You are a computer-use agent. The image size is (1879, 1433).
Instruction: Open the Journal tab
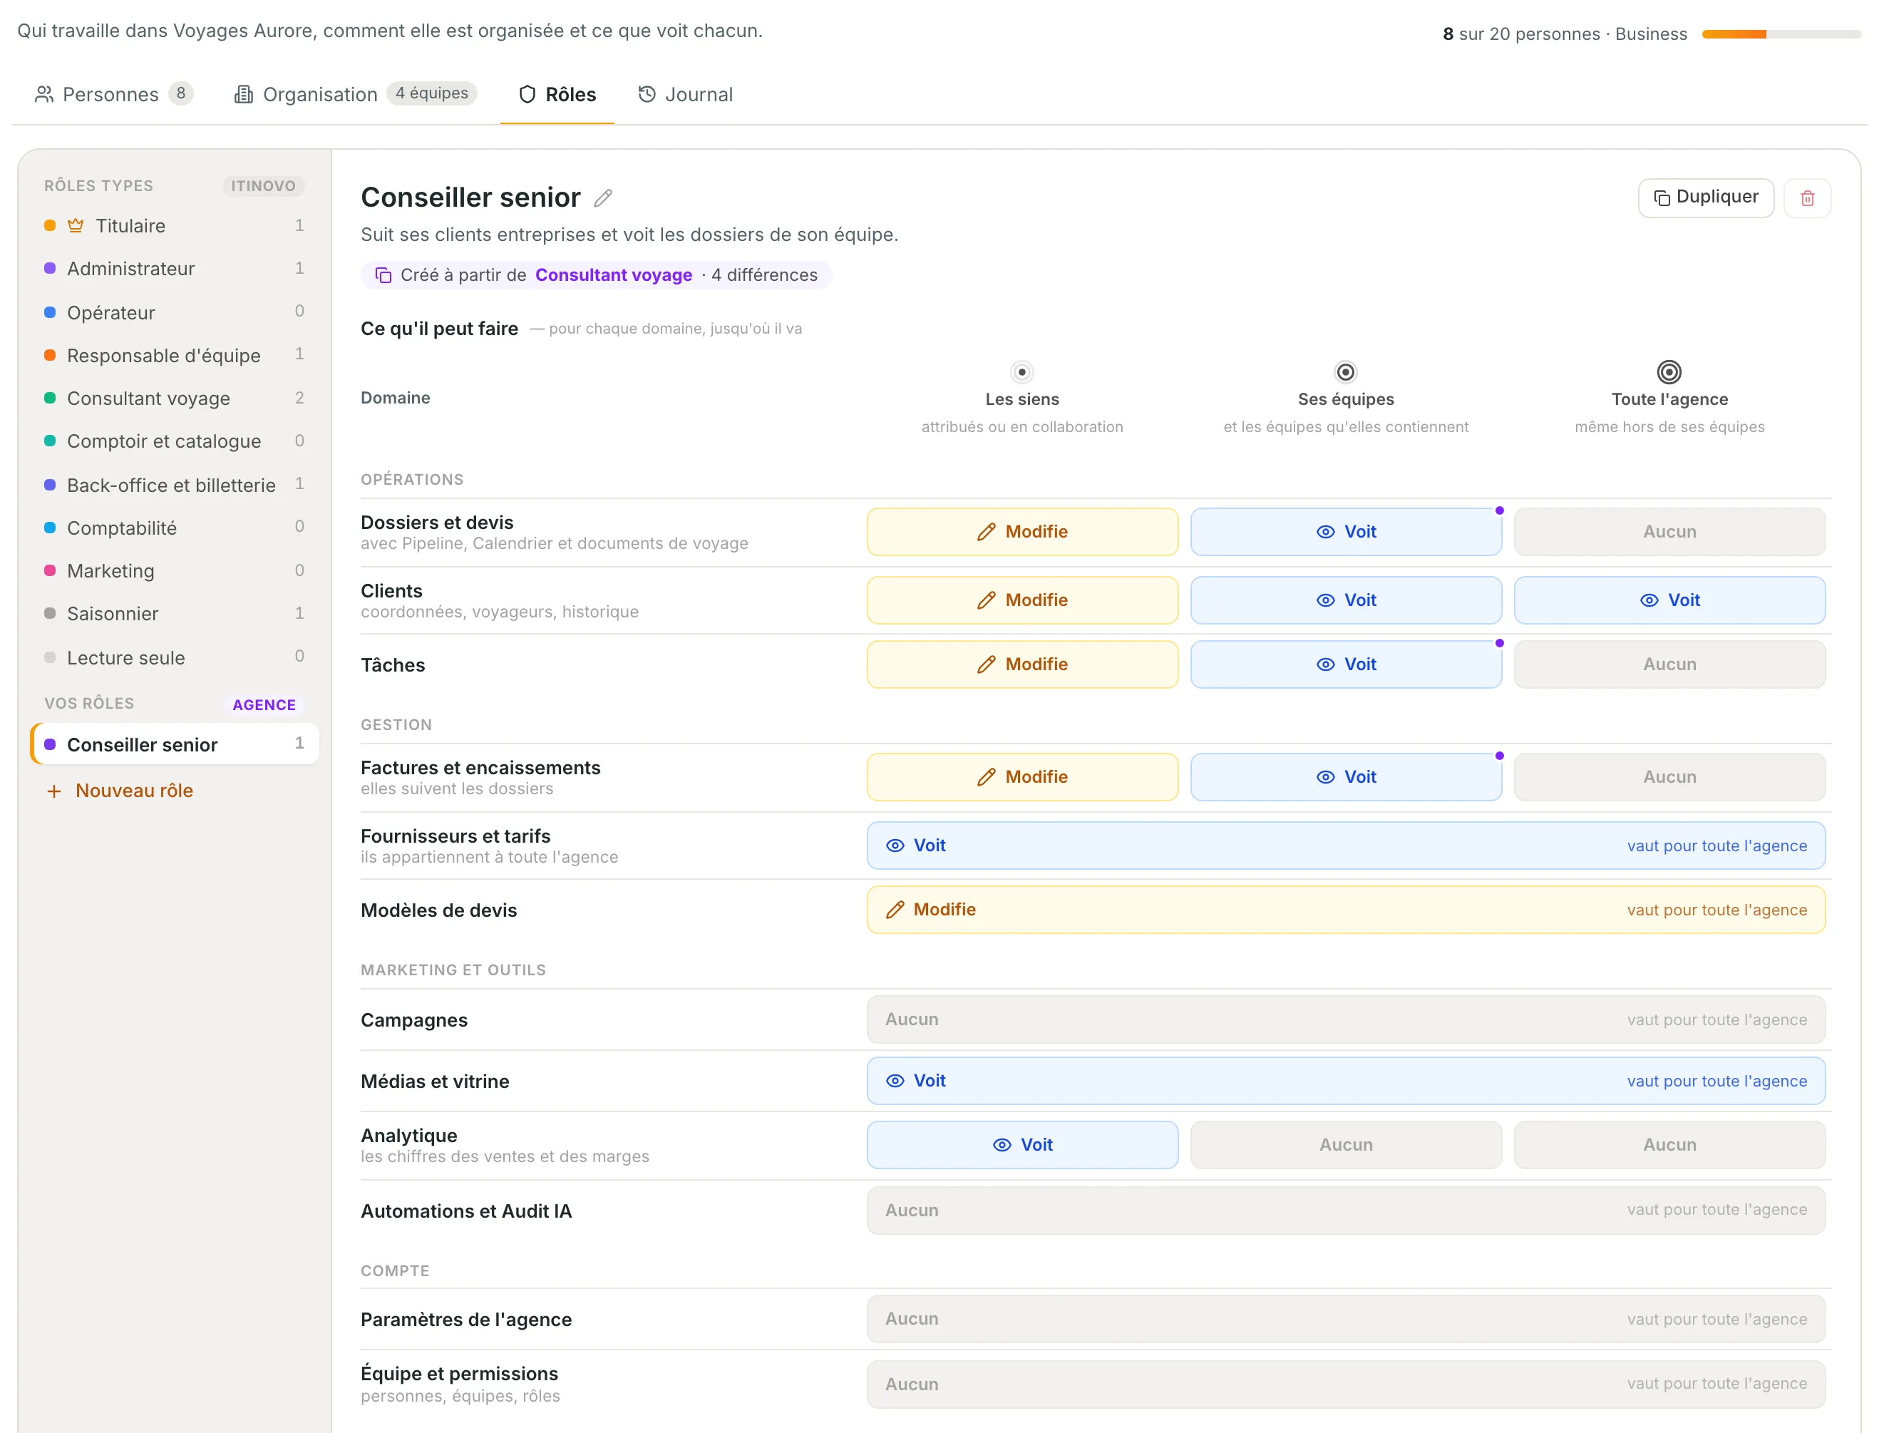tap(685, 94)
